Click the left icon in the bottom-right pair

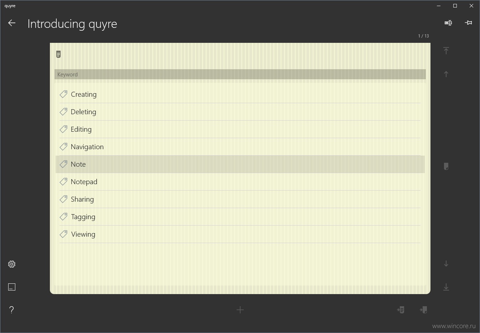[x=401, y=310]
